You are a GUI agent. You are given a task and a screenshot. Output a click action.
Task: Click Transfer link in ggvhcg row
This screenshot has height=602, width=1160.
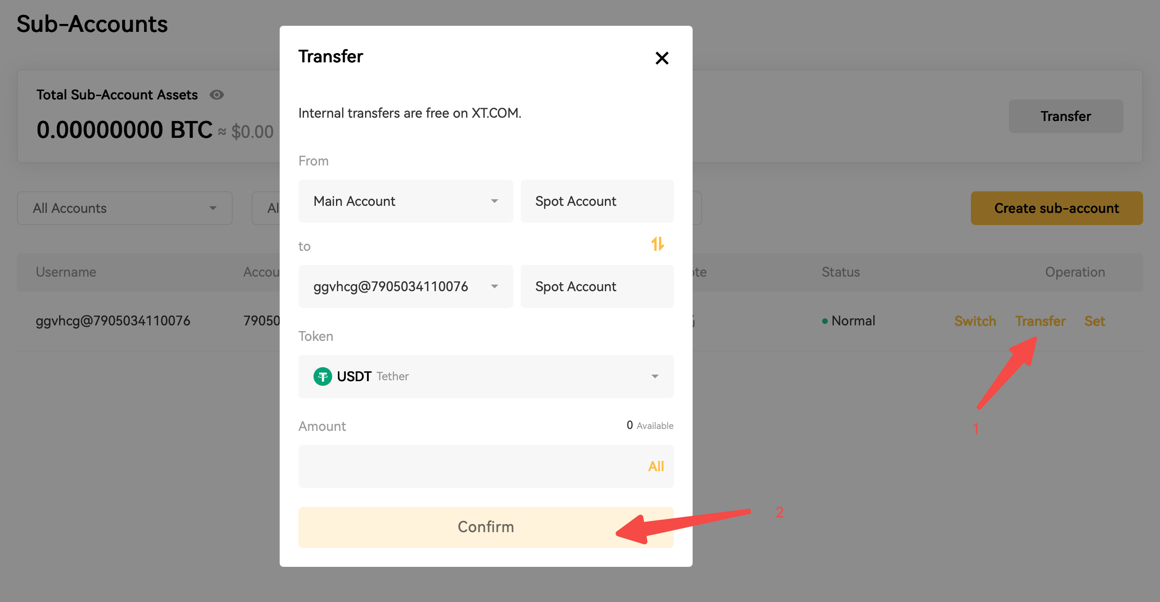(1040, 321)
